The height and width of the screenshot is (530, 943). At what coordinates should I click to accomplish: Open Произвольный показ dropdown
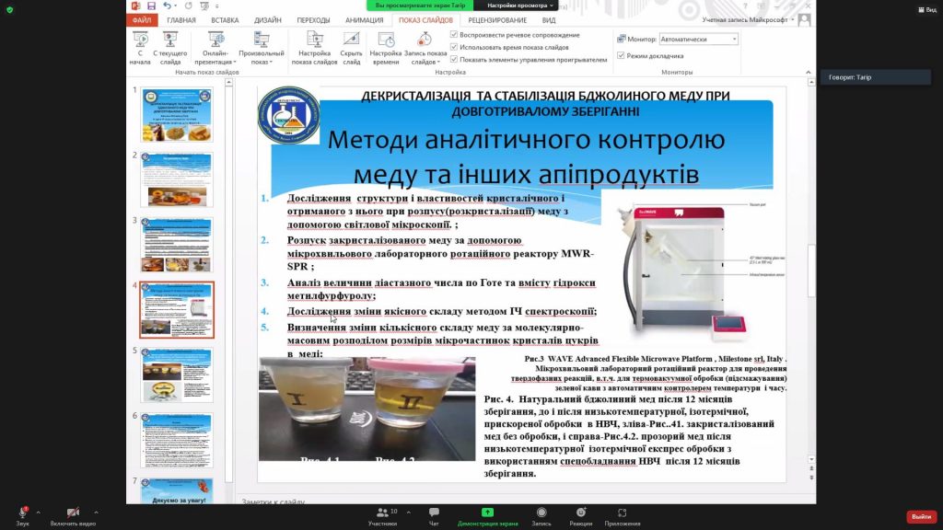(x=261, y=48)
